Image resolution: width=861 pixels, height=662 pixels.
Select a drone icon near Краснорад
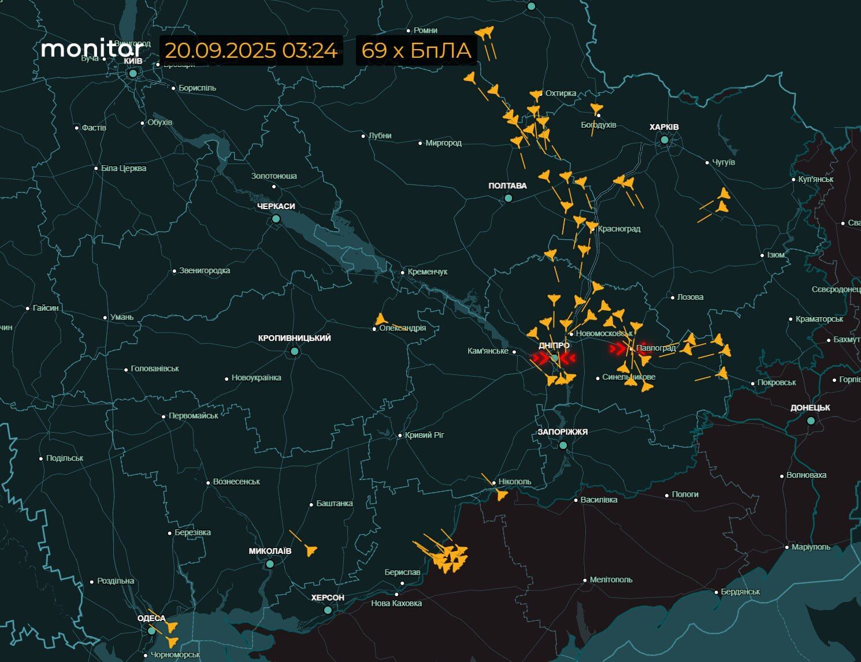click(x=591, y=226)
